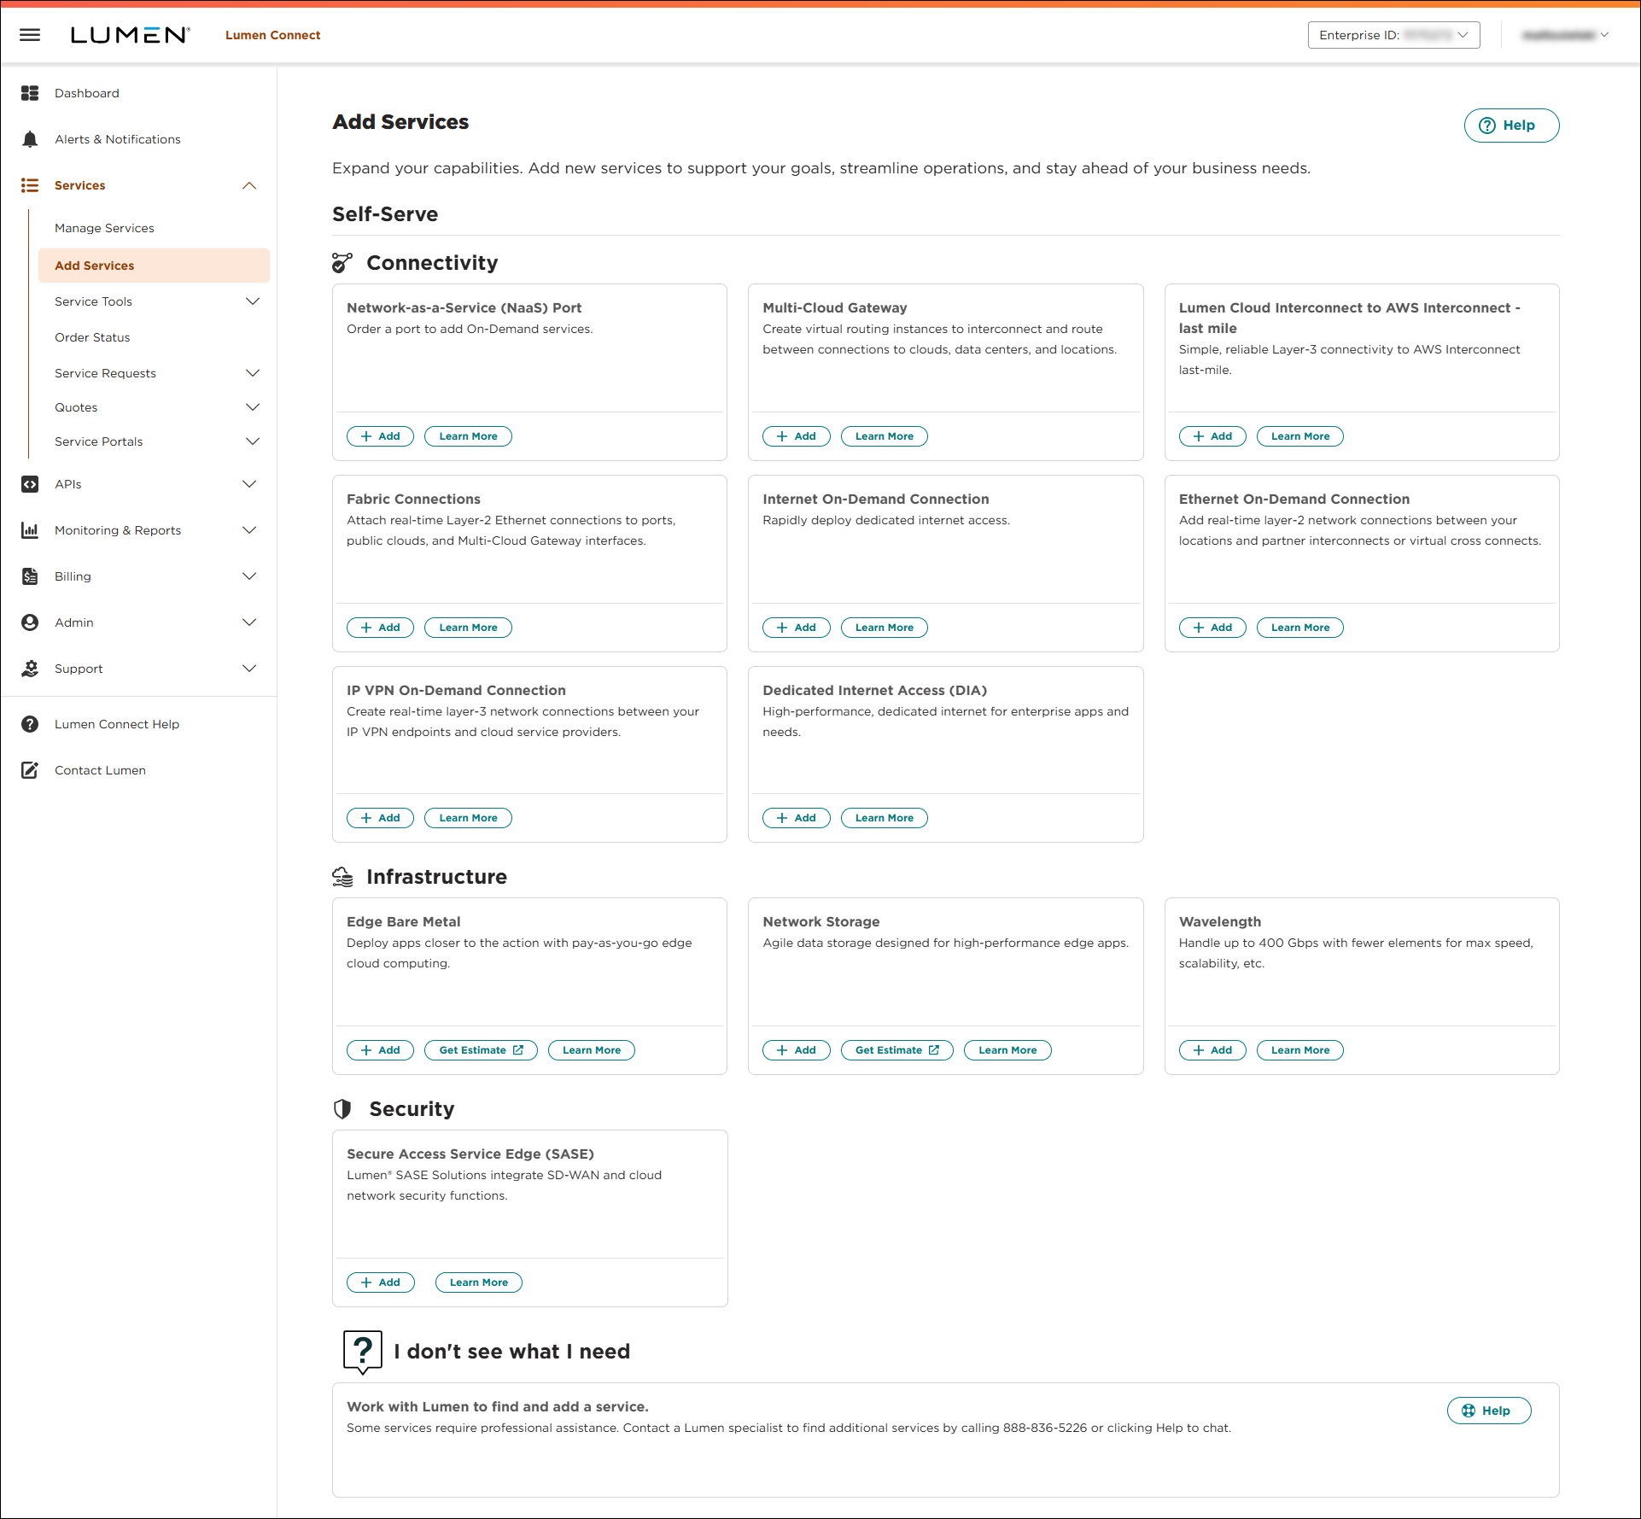
Task: Click external link icon on Network Storage estimate
Action: pos(934,1050)
